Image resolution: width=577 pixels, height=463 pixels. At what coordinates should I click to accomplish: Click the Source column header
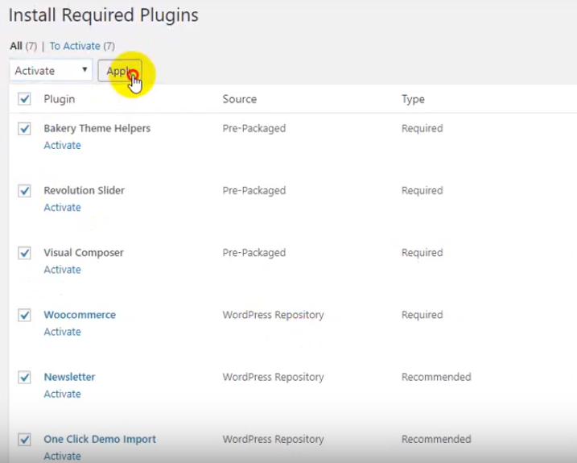240,99
